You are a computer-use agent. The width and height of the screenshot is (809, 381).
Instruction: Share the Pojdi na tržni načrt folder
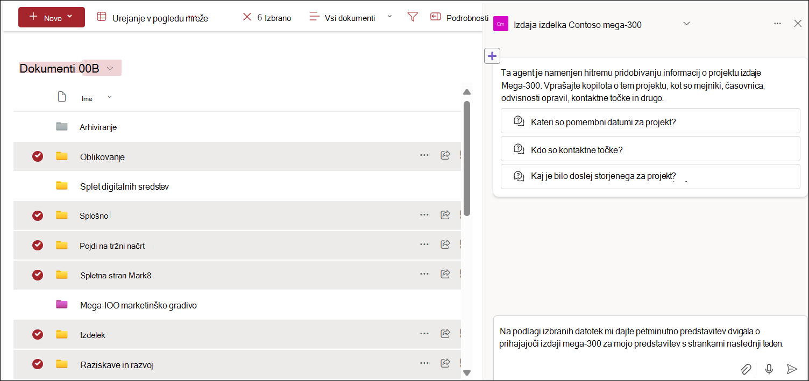coord(445,245)
